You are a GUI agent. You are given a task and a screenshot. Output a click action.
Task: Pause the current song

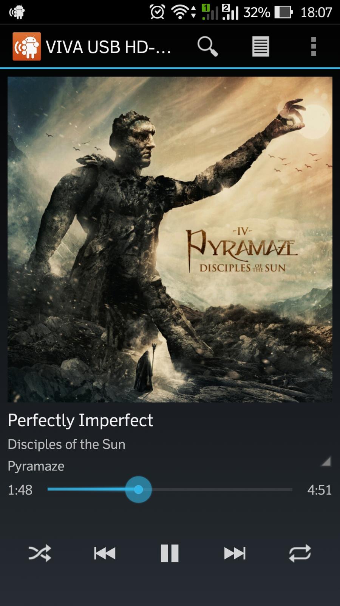(170, 553)
